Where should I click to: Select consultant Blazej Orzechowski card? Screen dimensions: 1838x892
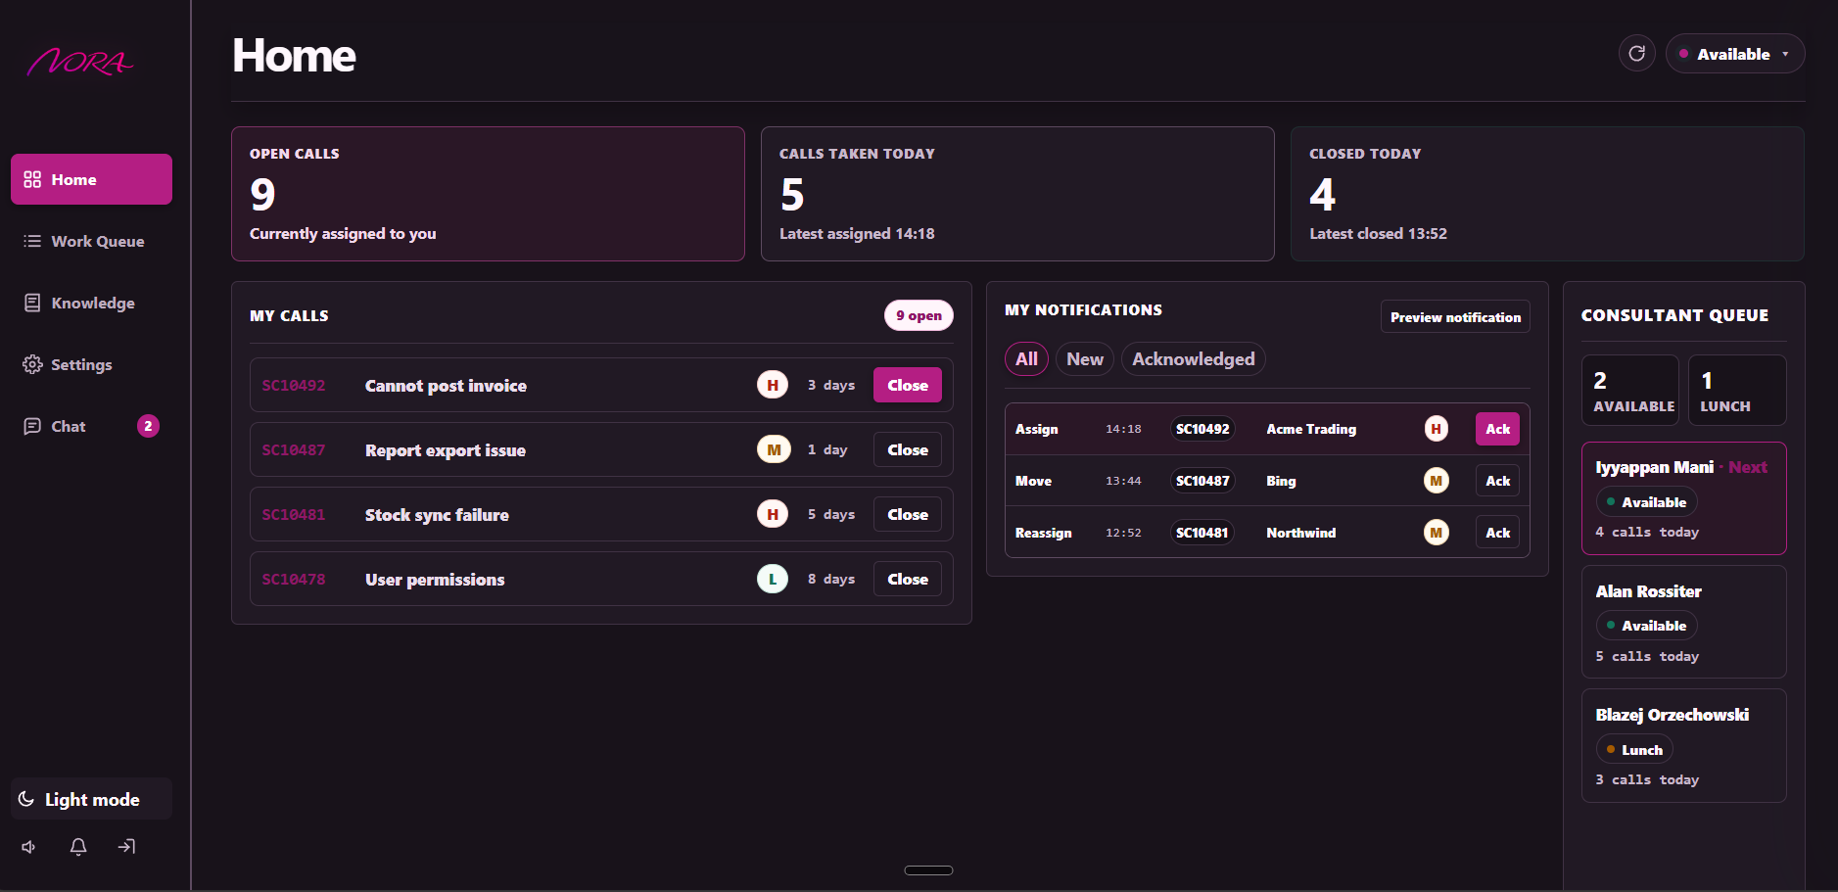(x=1684, y=746)
